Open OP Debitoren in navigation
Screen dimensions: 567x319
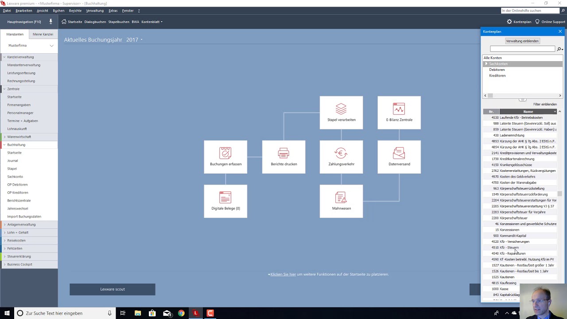tap(17, 185)
